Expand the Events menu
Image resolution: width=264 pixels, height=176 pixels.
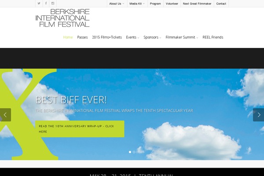click(x=132, y=37)
